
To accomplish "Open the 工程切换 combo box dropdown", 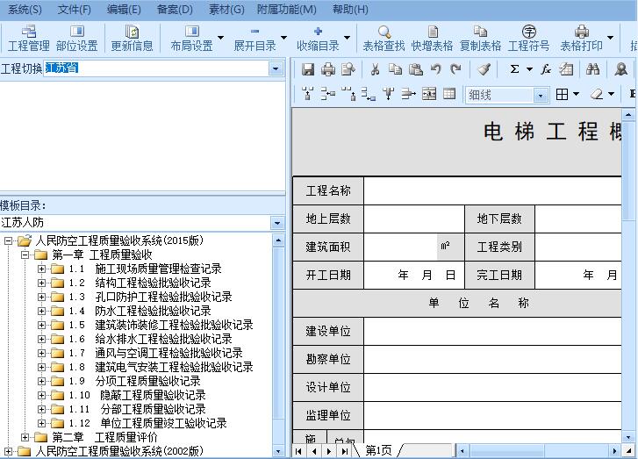I will tap(276, 68).
